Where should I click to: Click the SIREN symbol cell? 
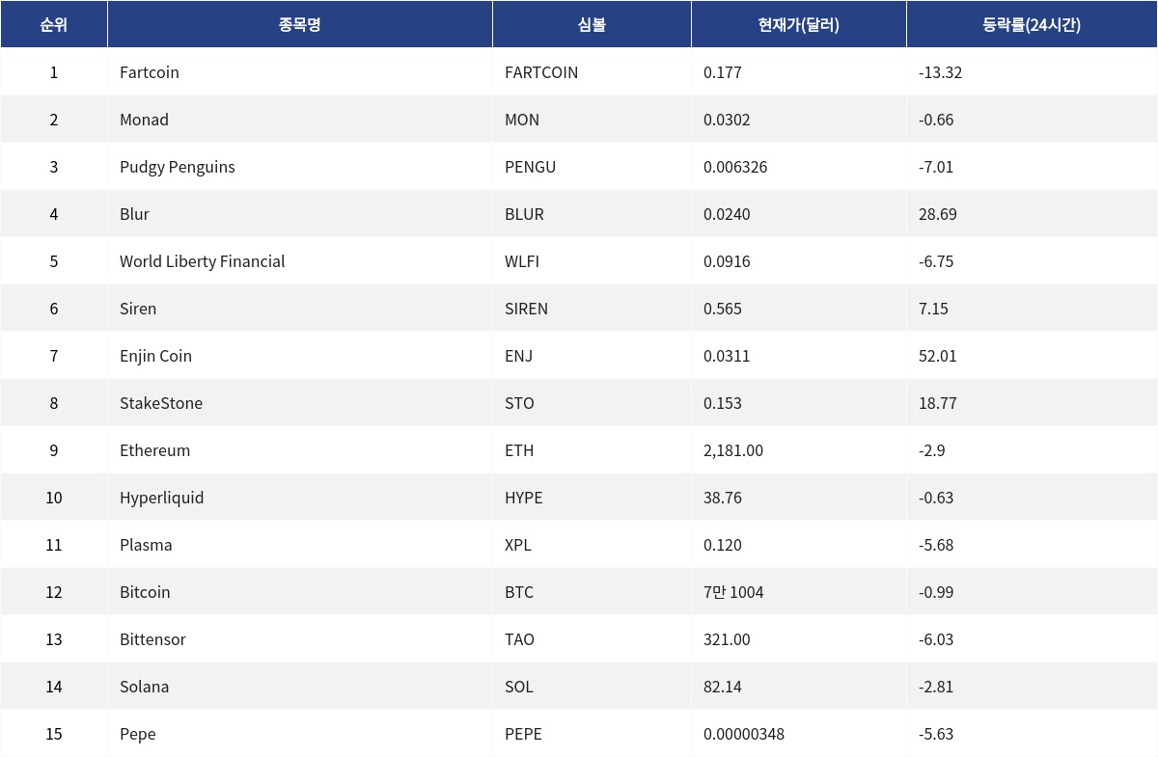coord(526,309)
